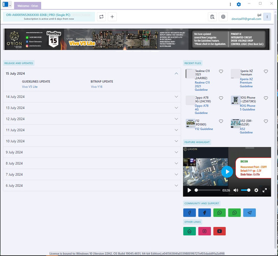Expand the 12 July 2024 updates
The width and height of the screenshot is (278, 256).
(x=92, y=119)
